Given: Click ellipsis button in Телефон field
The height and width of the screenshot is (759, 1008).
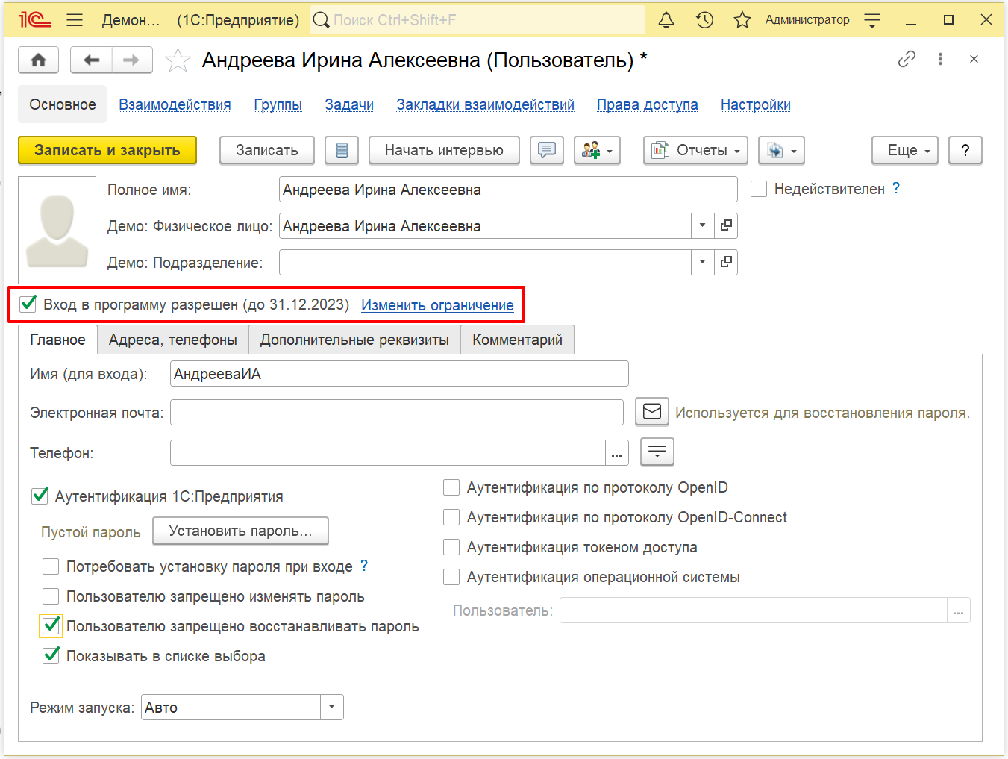Looking at the screenshot, I should click(x=616, y=453).
